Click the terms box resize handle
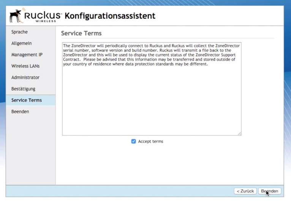The height and width of the screenshot is (203, 291). 239,133
